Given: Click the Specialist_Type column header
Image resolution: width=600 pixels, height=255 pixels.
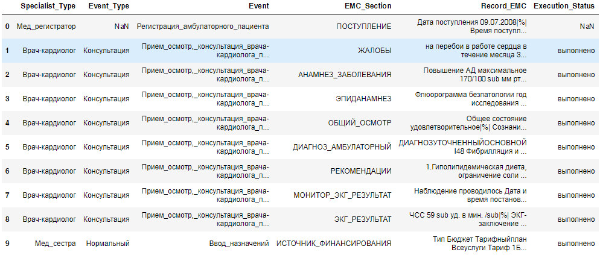Looking at the screenshot, I should tap(49, 6).
